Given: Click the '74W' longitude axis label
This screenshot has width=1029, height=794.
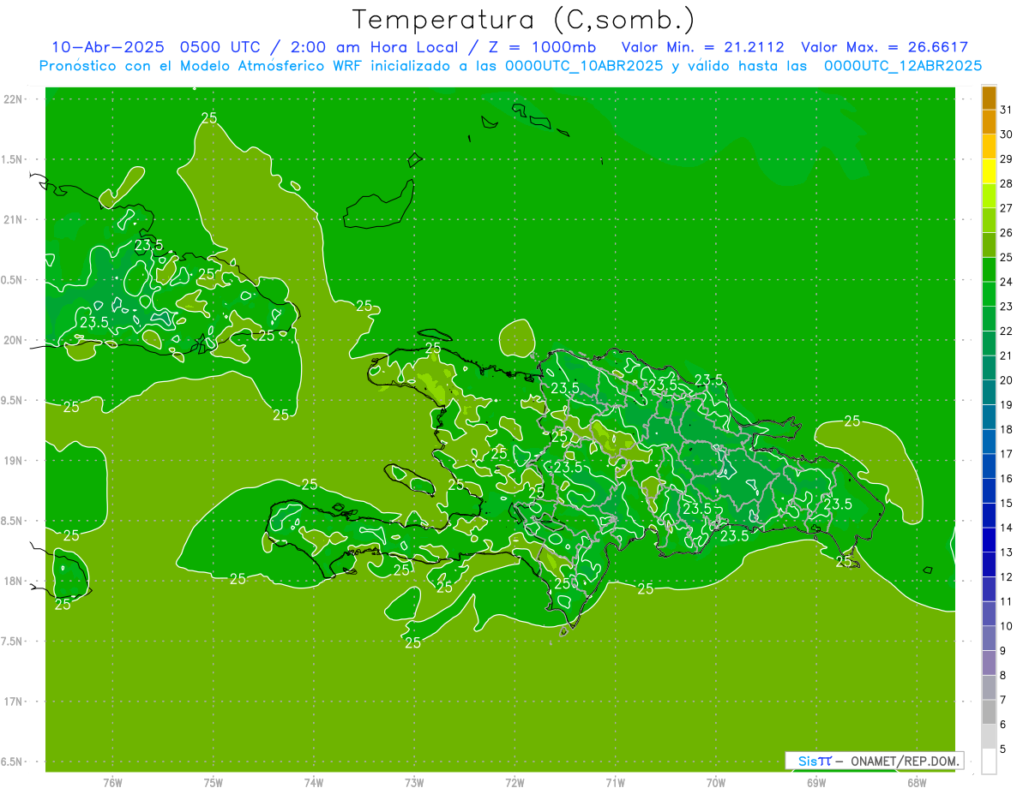Looking at the screenshot, I should pyautogui.click(x=313, y=782).
